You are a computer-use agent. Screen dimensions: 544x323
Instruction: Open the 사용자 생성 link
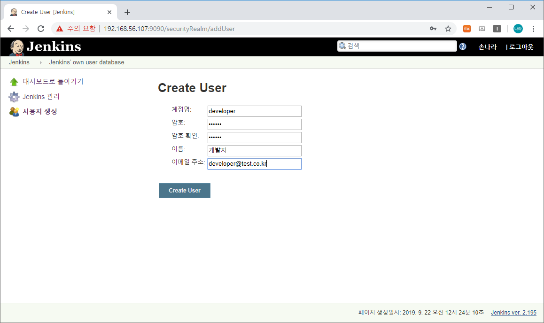40,112
